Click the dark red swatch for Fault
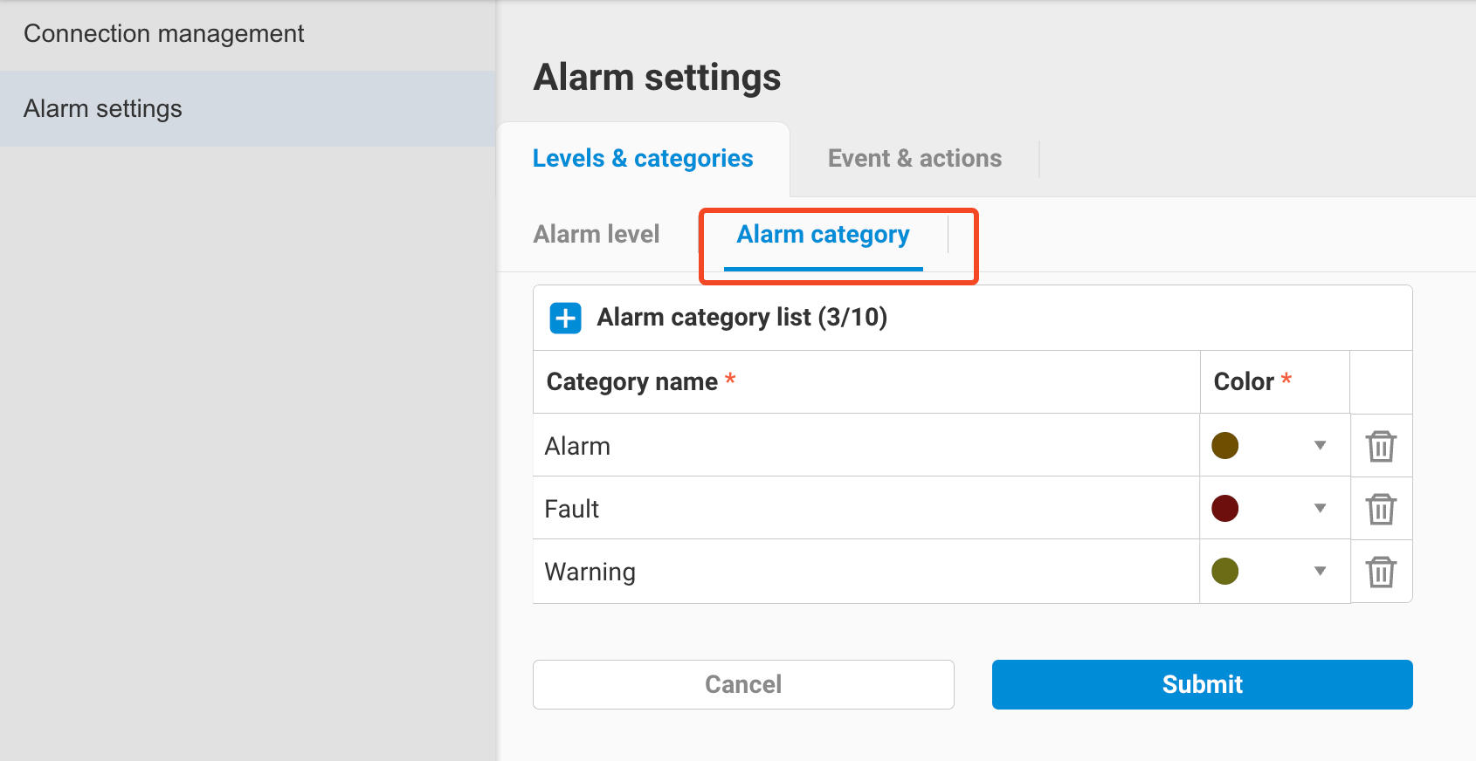This screenshot has width=1476, height=761. tap(1224, 508)
